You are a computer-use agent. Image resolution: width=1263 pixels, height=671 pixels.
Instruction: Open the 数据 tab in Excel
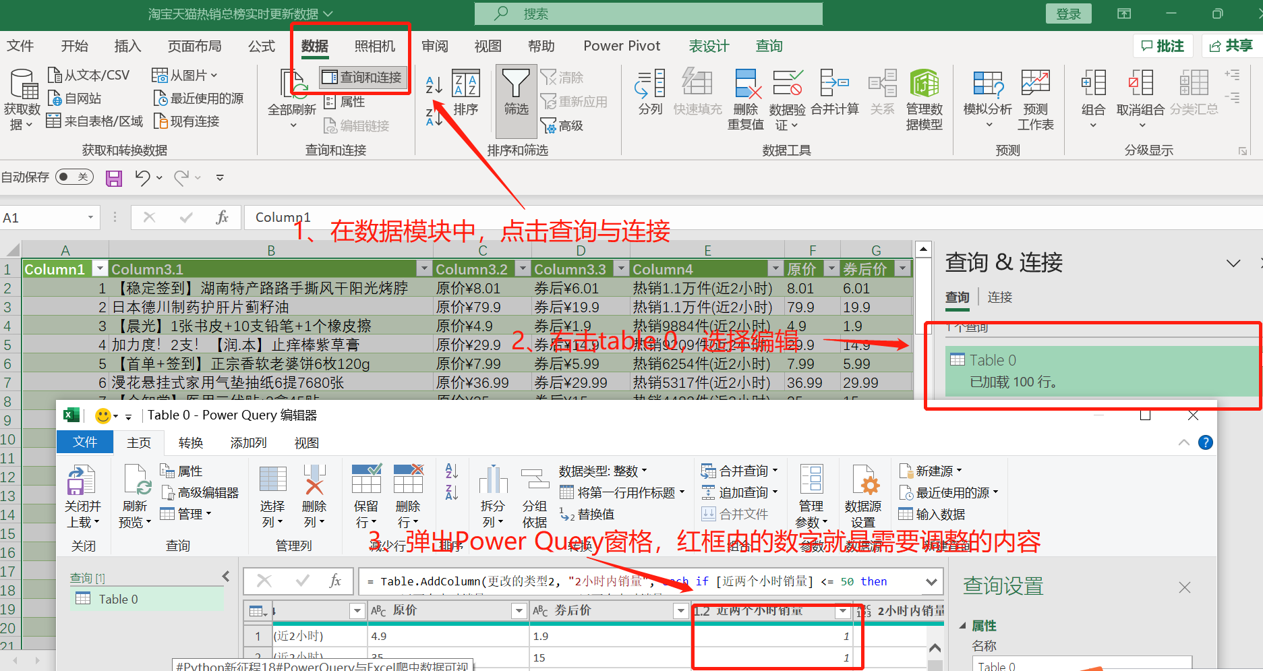tap(315, 46)
